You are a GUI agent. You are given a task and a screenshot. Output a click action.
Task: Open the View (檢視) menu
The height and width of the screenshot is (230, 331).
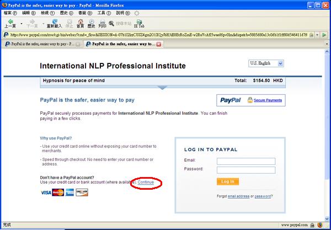(x=47, y=13)
